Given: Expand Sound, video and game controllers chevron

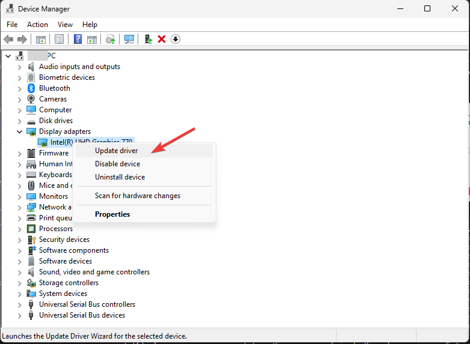Looking at the screenshot, I should pyautogui.click(x=19, y=273).
